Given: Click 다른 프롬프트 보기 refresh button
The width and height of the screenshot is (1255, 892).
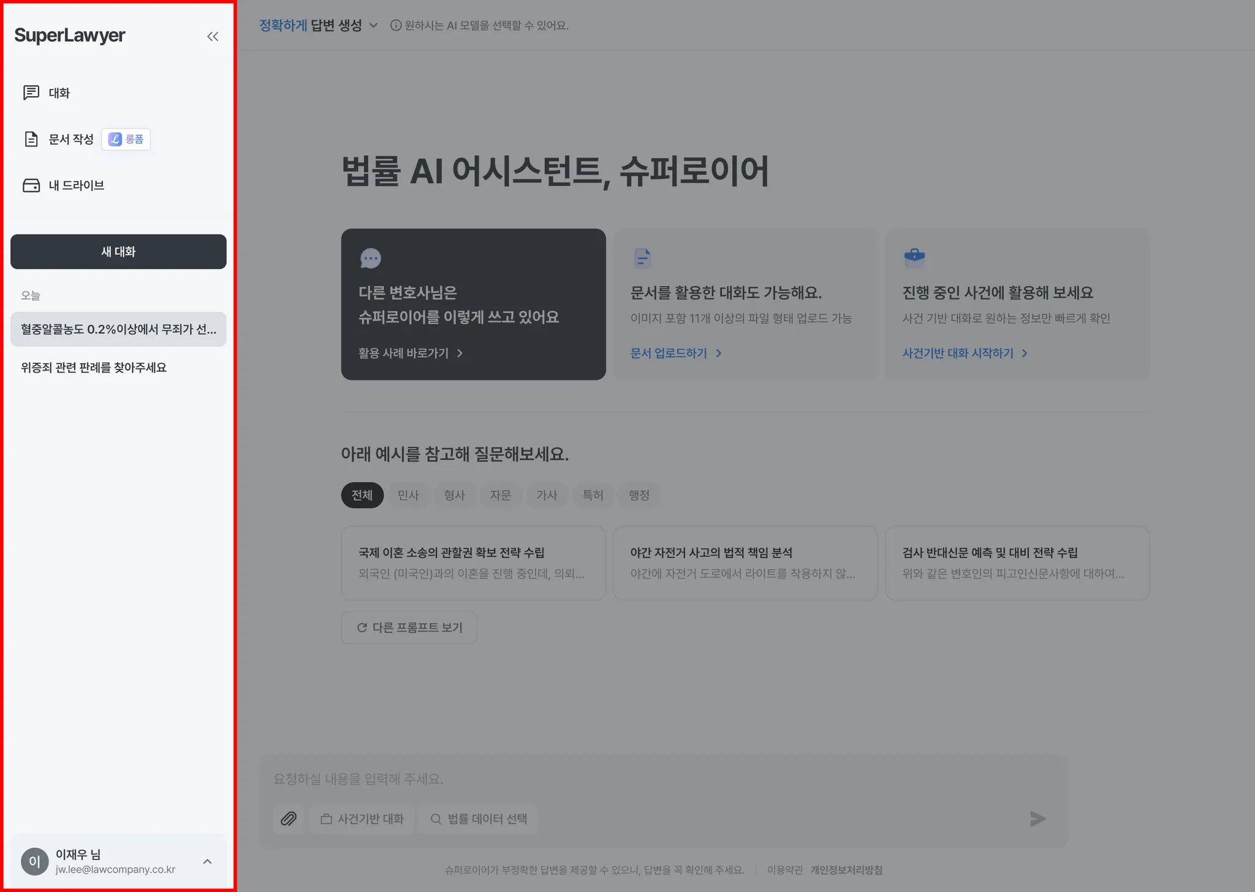Looking at the screenshot, I should 409,627.
